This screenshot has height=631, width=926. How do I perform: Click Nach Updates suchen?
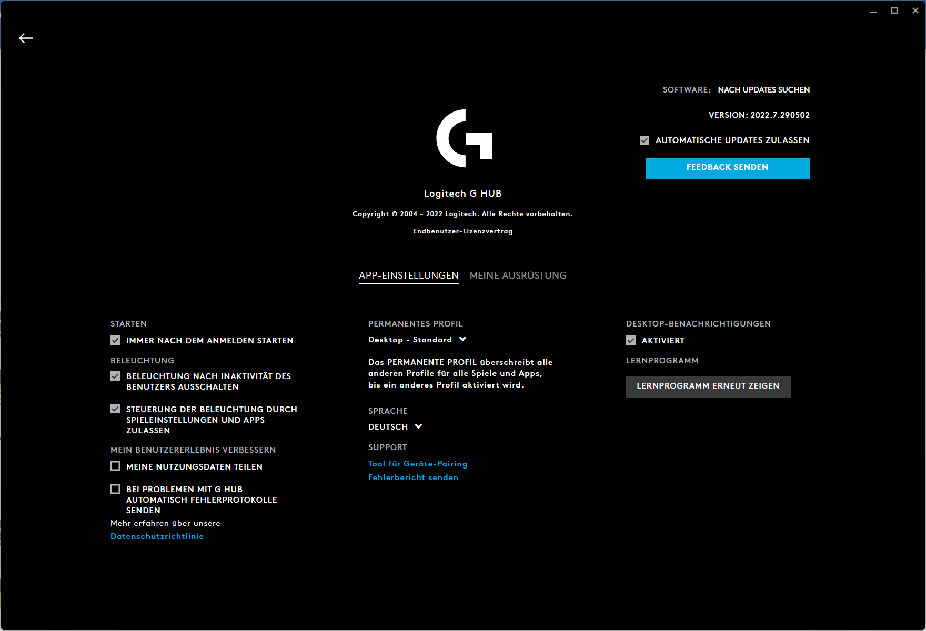click(764, 90)
